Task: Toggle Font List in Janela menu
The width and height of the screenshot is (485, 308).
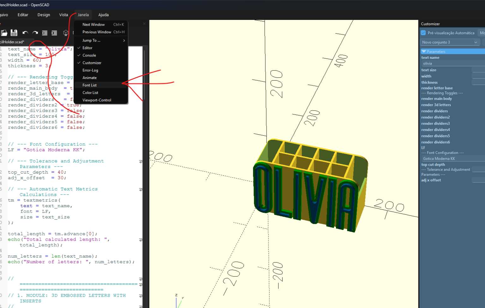Action: point(101,85)
